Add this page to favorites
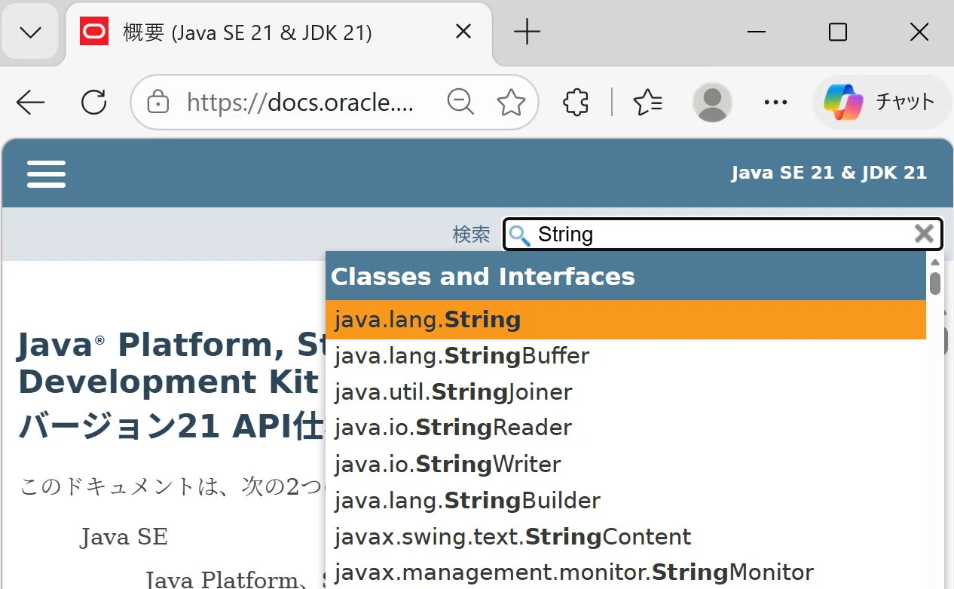This screenshot has width=954, height=589. click(x=511, y=102)
